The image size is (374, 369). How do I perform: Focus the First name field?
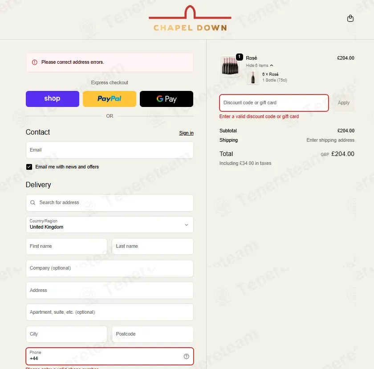66,246
